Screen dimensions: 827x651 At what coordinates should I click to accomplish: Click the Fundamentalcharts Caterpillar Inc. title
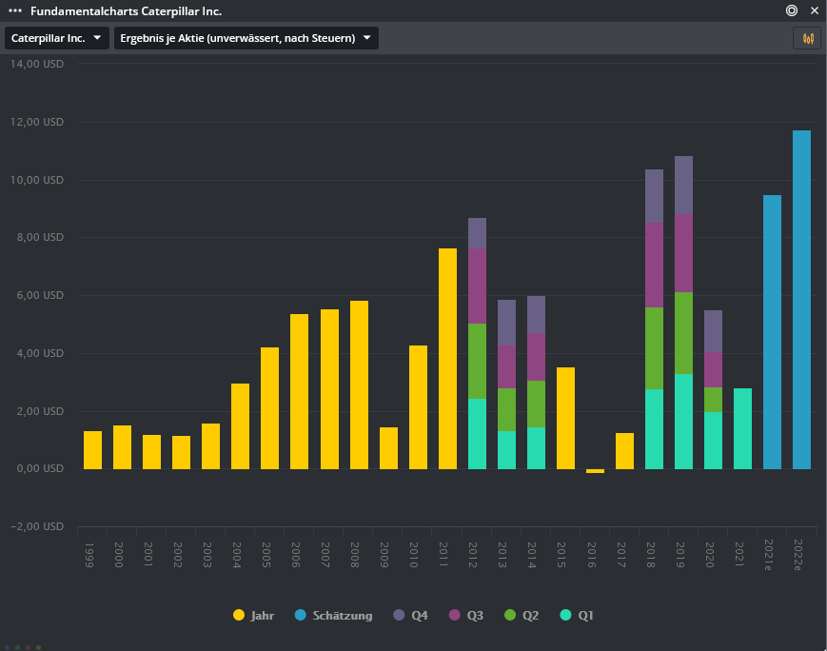click(x=126, y=11)
